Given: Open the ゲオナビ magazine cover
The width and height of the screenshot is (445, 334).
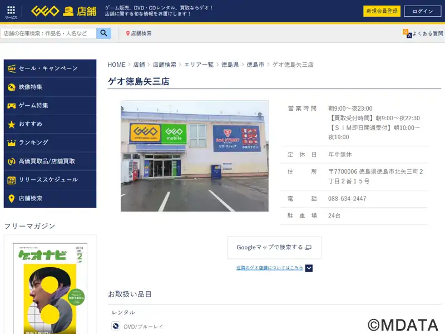Looking at the screenshot, I should (x=50, y=288).
